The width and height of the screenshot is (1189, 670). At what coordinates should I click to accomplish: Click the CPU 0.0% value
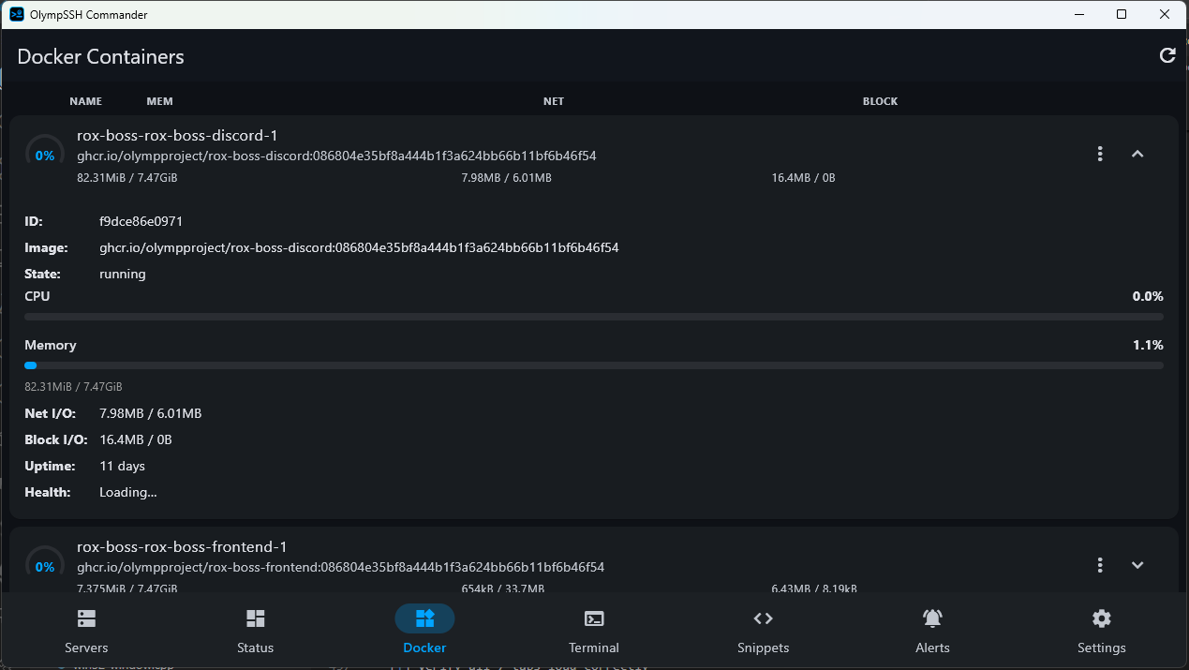coord(1148,296)
